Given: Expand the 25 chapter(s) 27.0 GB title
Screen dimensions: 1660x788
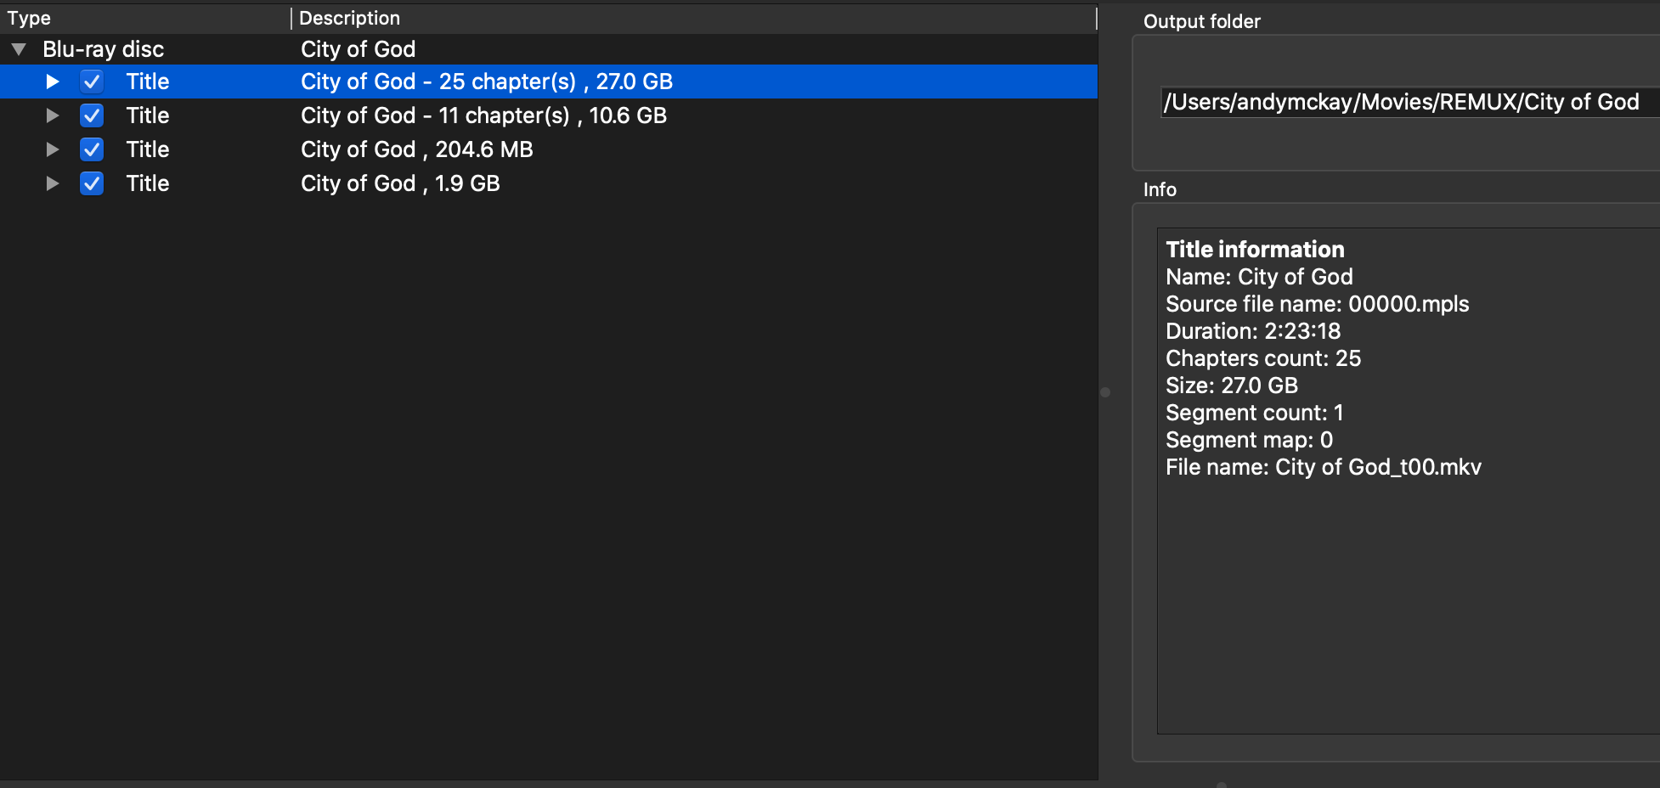Looking at the screenshot, I should coord(53,82).
